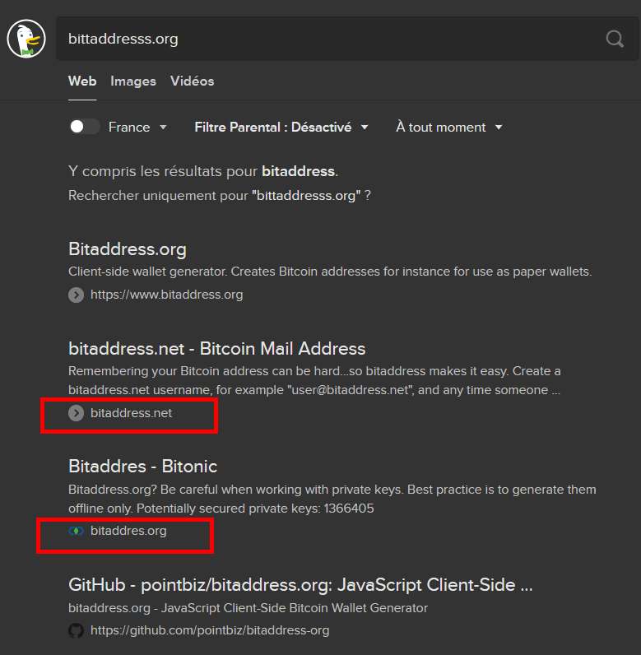Click the https://github.com/pointbiz/bitaddress-org URL
Screen dimensions: 641x655
(x=210, y=630)
